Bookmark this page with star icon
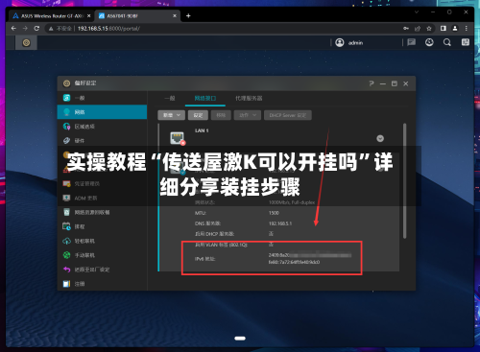The height and width of the screenshot is (352, 480). click(x=429, y=29)
